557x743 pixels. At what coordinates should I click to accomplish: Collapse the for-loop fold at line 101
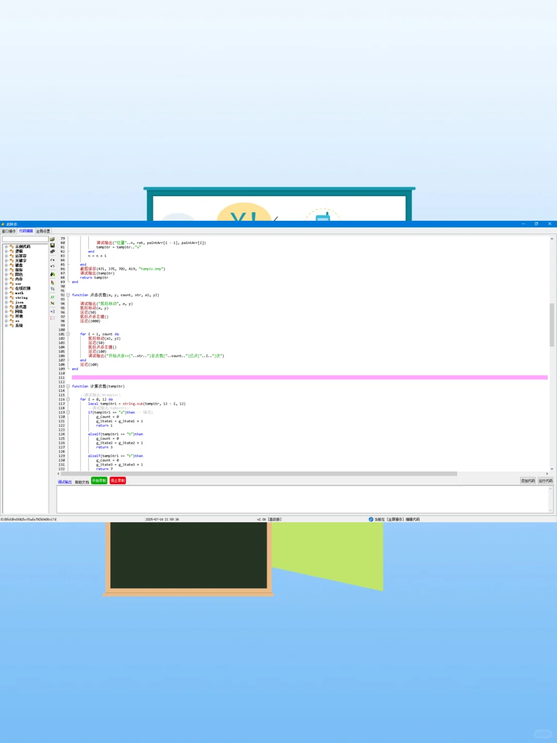(68, 334)
